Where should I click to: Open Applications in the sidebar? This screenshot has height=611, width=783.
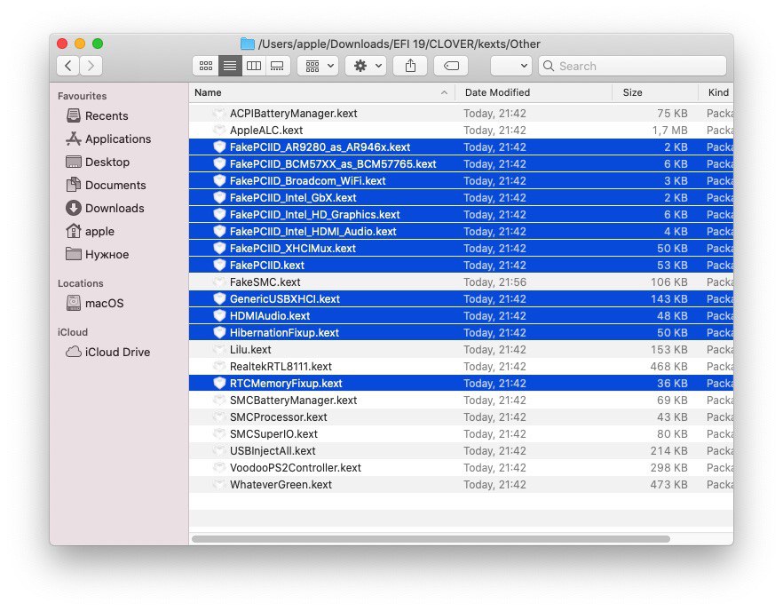(118, 139)
